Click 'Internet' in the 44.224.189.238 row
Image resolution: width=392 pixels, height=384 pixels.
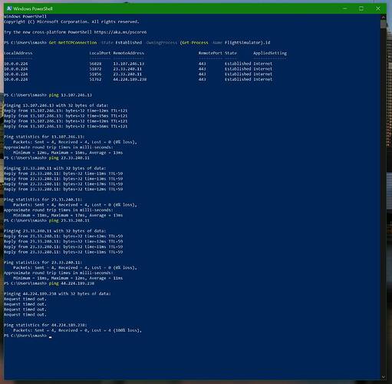click(263, 79)
